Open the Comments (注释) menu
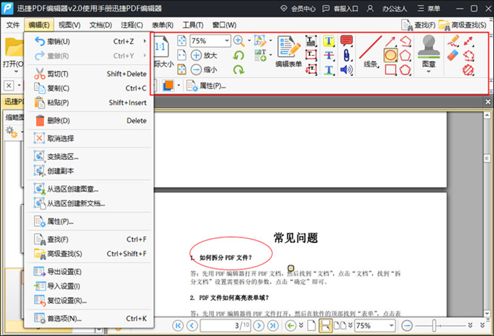This screenshot has height=336, width=494. coord(132,24)
